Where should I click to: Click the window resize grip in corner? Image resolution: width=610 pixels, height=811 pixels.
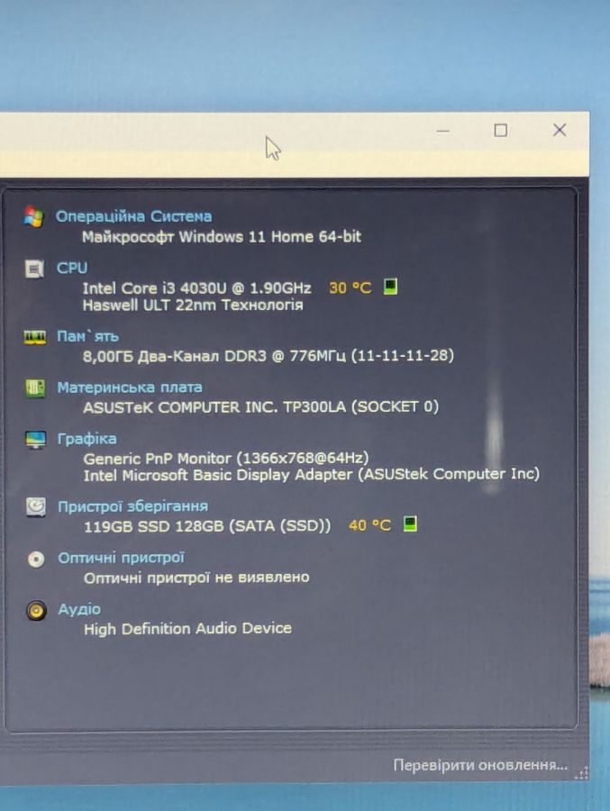[x=582, y=773]
